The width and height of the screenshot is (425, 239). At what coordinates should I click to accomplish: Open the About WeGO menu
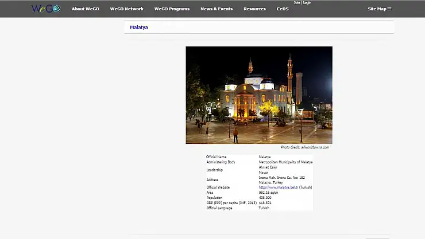[85, 9]
